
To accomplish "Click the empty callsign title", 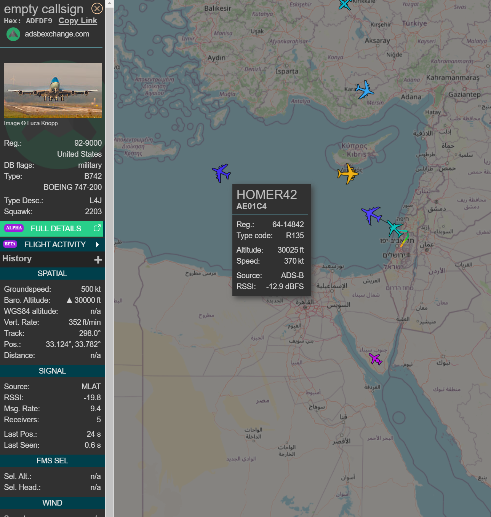I will (44, 9).
